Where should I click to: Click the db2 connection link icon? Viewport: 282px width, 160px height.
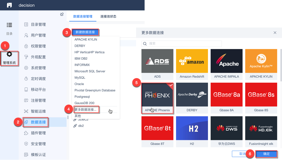coord(75,126)
